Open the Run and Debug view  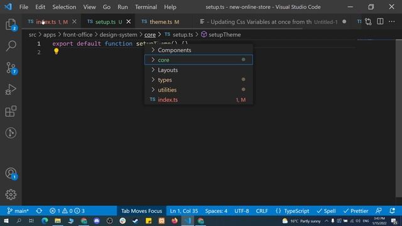pos(11,90)
